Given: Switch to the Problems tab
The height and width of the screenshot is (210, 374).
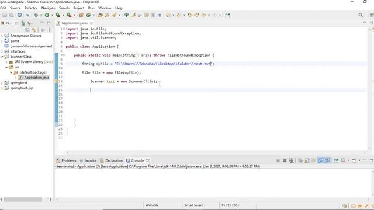Looking at the screenshot, I should [66, 161].
